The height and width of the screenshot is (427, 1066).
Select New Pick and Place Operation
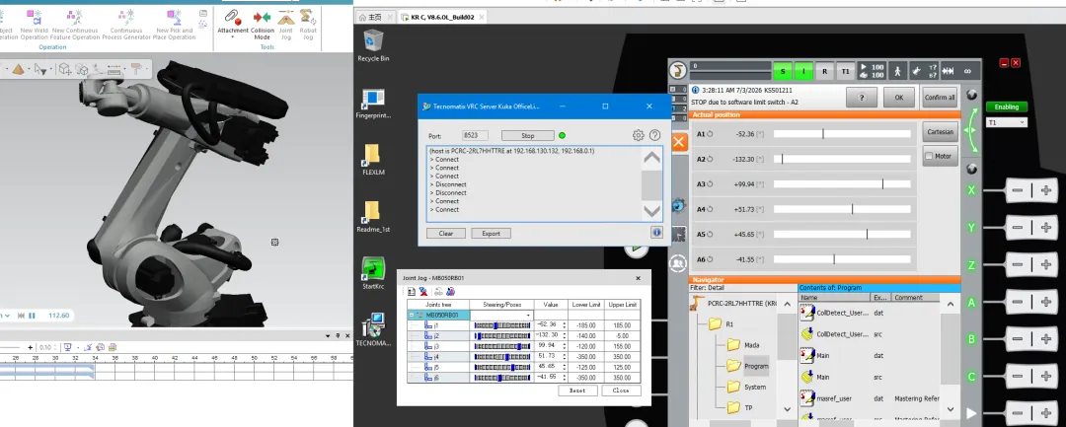click(x=175, y=25)
